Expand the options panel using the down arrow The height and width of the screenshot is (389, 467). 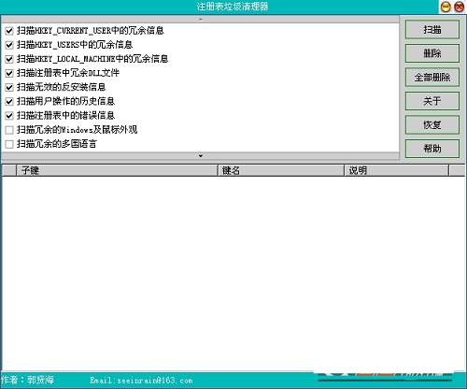201,156
